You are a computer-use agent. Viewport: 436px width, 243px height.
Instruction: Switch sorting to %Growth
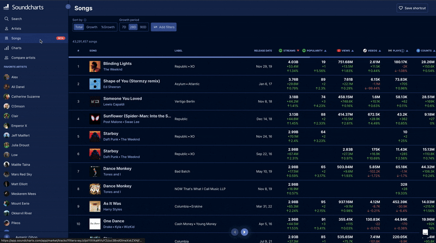point(108,27)
